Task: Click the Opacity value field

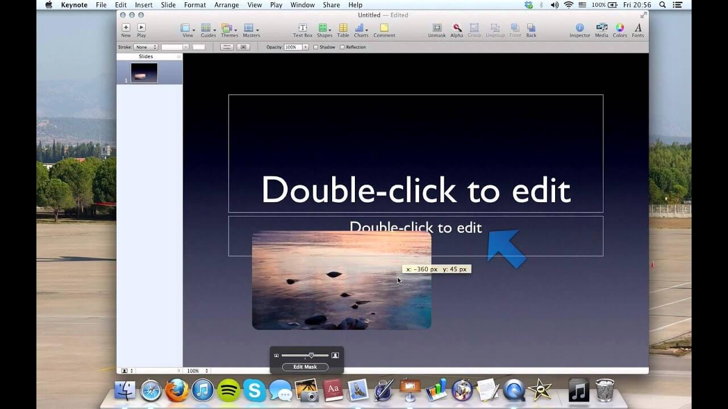Action: [293, 47]
